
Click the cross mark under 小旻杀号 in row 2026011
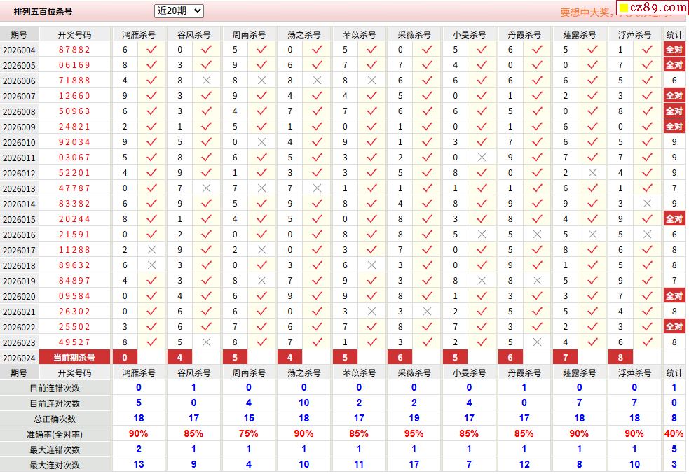(x=482, y=157)
